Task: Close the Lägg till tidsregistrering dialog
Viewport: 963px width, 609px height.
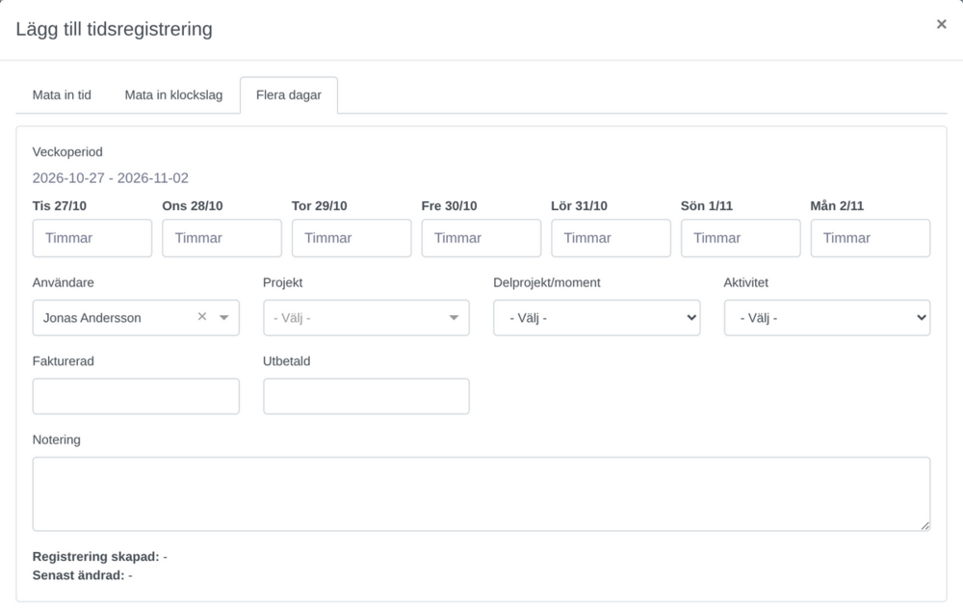Action: click(x=941, y=24)
